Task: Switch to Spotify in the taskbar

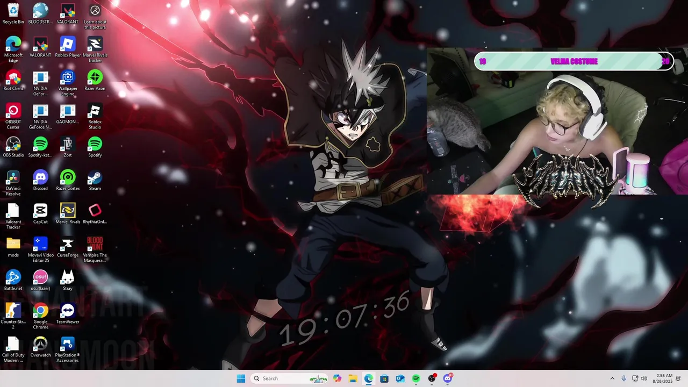Action: 416,378
